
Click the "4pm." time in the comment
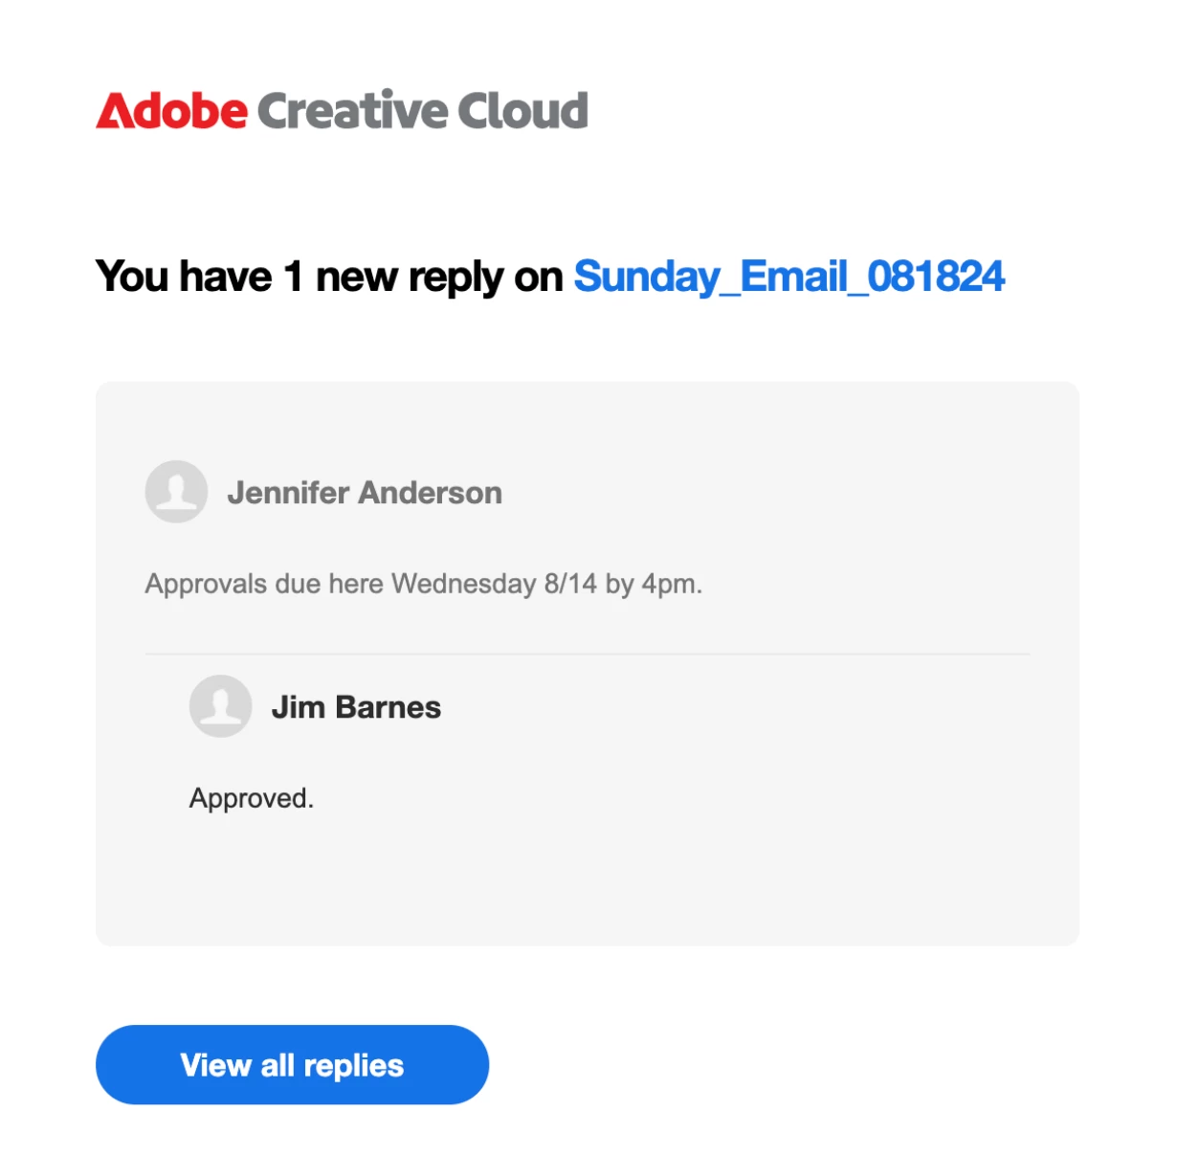pos(672,584)
